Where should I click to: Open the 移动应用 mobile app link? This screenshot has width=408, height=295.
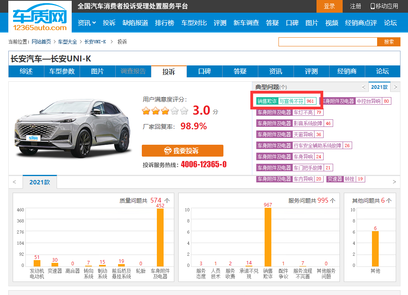click(x=384, y=6)
